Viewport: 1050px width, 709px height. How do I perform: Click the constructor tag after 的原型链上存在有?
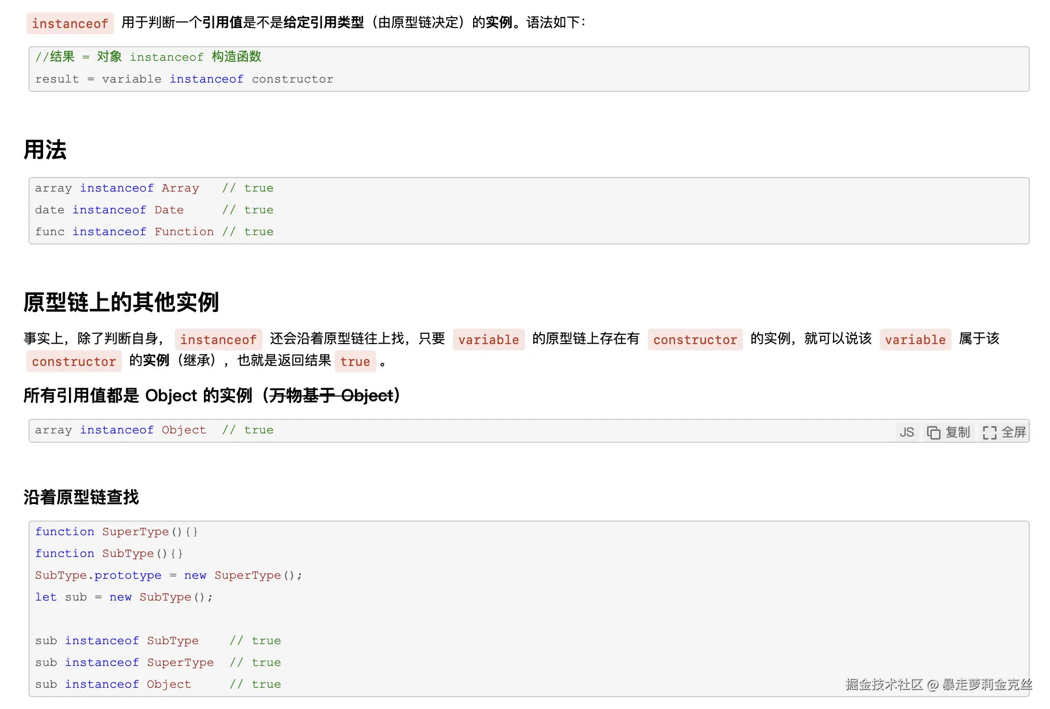click(x=695, y=340)
